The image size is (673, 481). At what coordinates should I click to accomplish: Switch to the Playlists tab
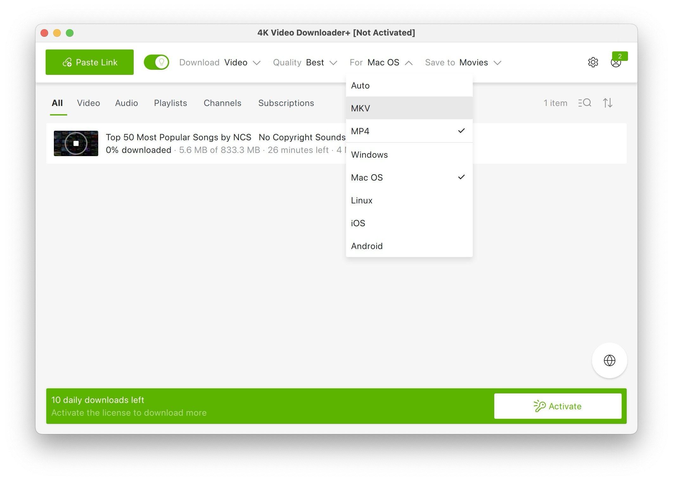pos(170,103)
